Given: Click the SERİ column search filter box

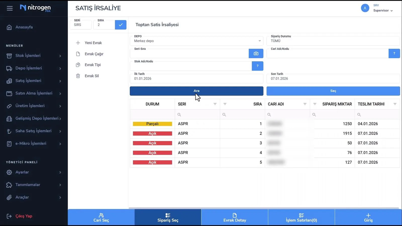Looking at the screenshot, I should click(197, 115).
